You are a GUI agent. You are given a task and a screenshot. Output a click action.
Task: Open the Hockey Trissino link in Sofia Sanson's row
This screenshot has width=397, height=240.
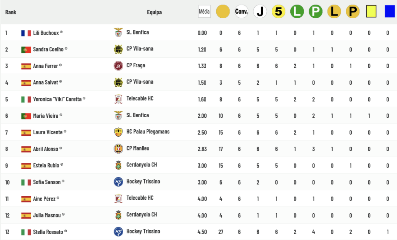pos(143,182)
